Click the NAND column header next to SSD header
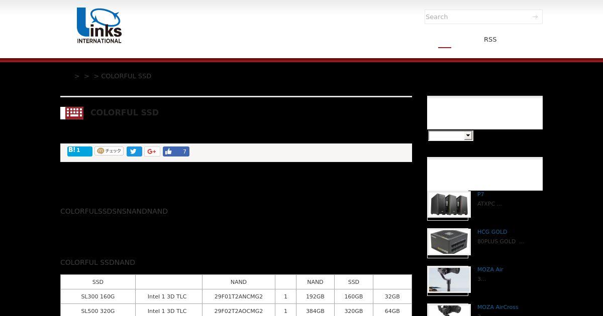Screen dimensions: 603x316 click(x=315, y=282)
